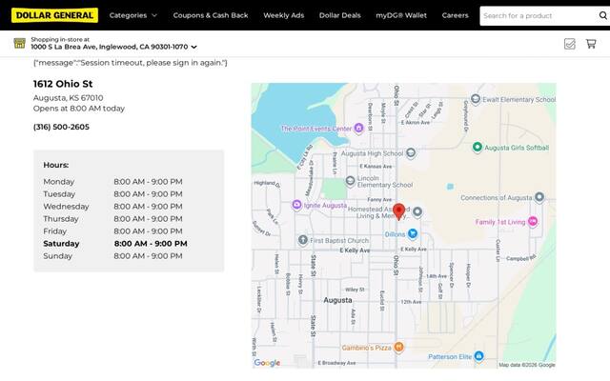Select The Point Events Center marker
610x381 pixels.
point(358,128)
